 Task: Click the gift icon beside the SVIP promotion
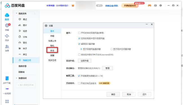pos(73,6)
